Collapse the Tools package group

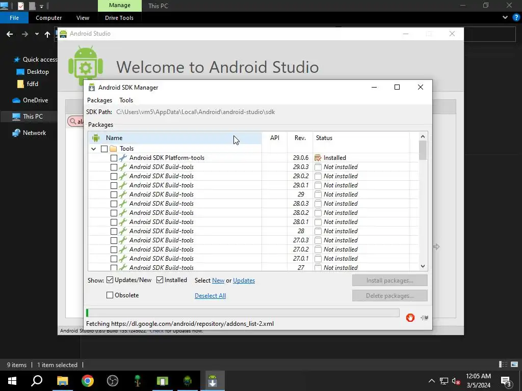tap(94, 149)
